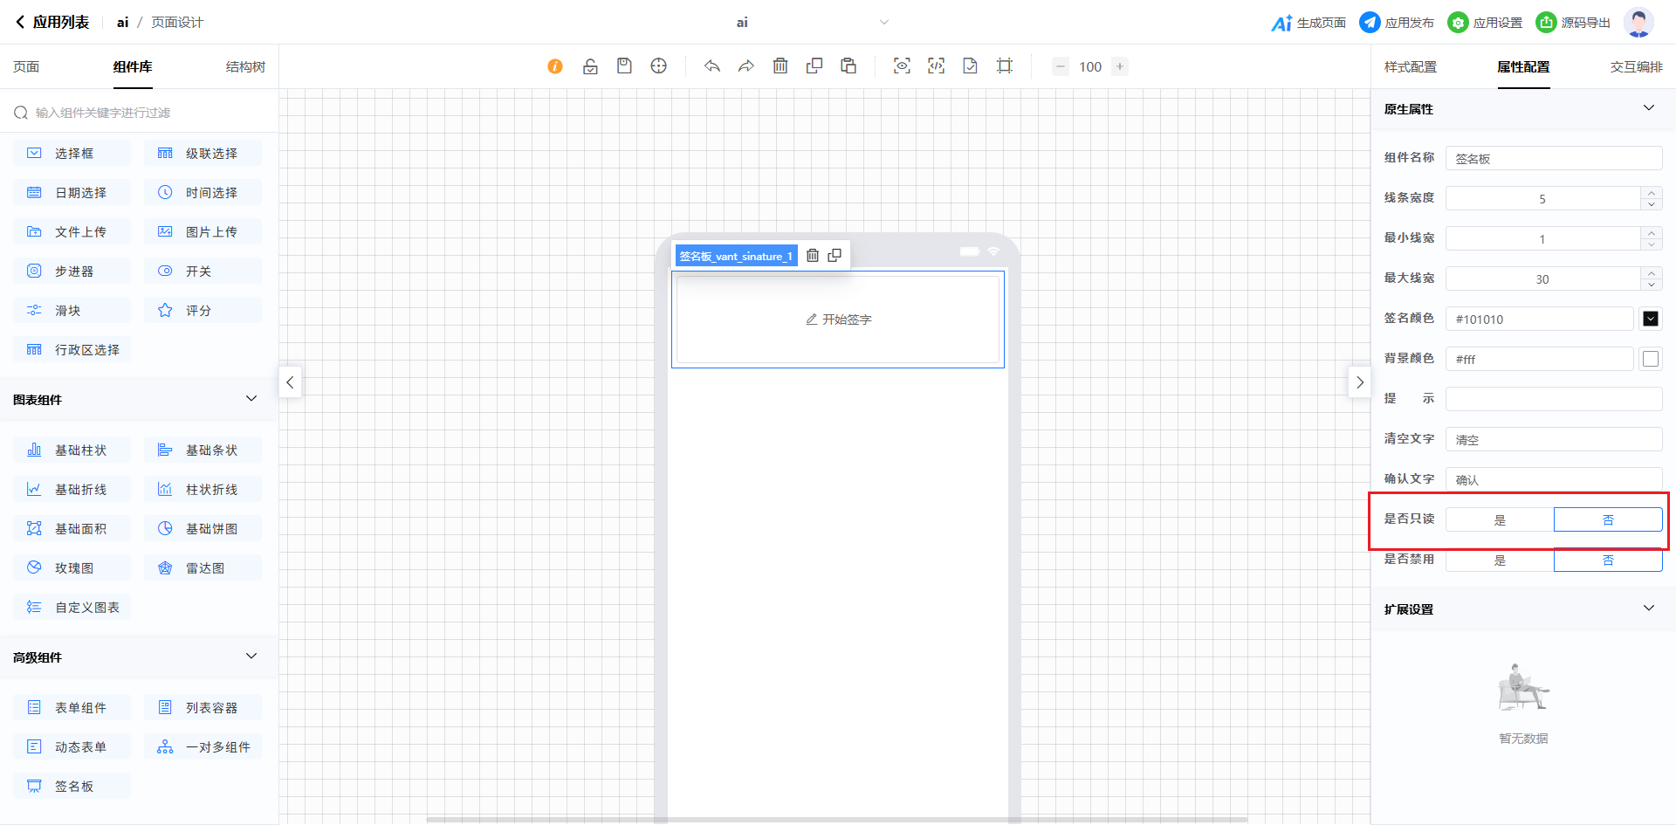Click the redo arrow in toolbar
Image resolution: width=1676 pixels, height=825 pixels.
point(746,66)
